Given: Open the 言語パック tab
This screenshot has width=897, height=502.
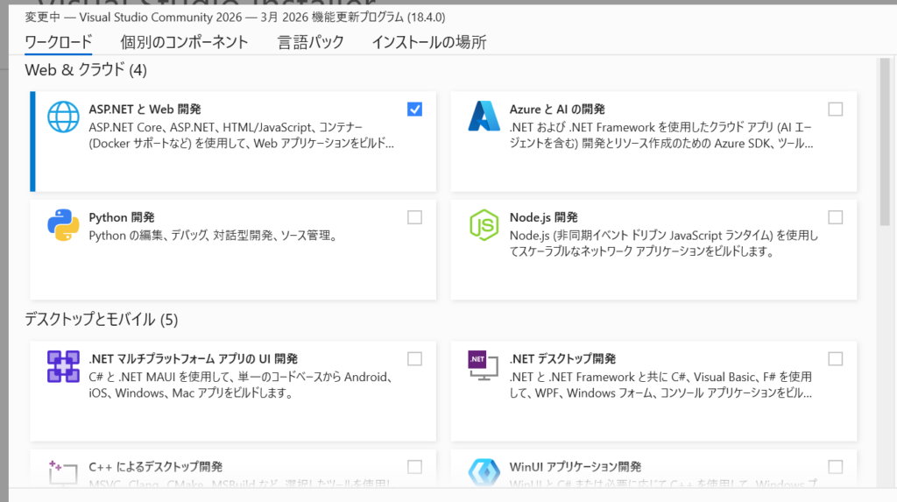Looking at the screenshot, I should pos(310,42).
